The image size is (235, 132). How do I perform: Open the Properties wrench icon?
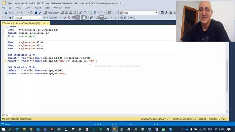166,13
